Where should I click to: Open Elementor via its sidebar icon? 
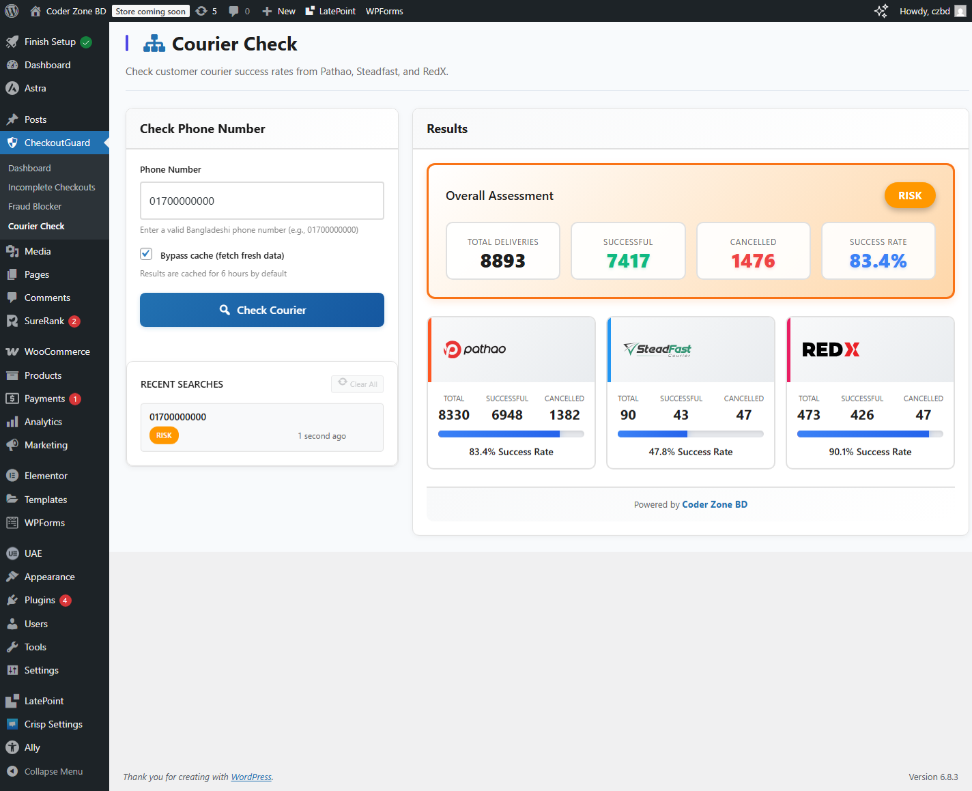click(x=13, y=475)
